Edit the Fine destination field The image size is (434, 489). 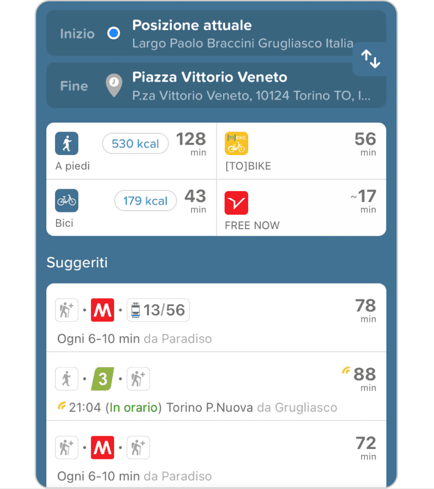(231, 85)
